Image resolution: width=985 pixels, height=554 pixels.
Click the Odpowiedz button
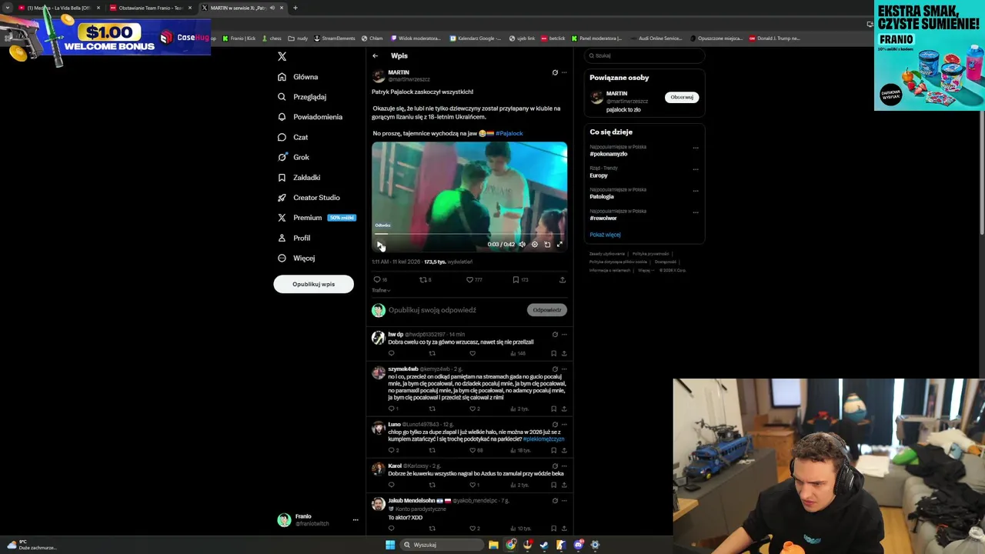coord(547,310)
